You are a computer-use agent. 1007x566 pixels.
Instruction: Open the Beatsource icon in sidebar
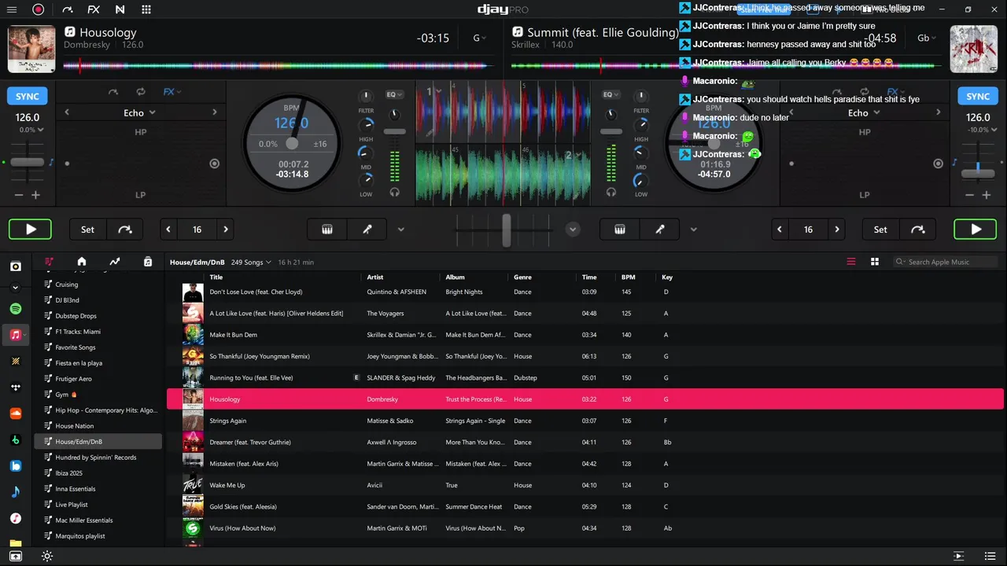tap(15, 466)
